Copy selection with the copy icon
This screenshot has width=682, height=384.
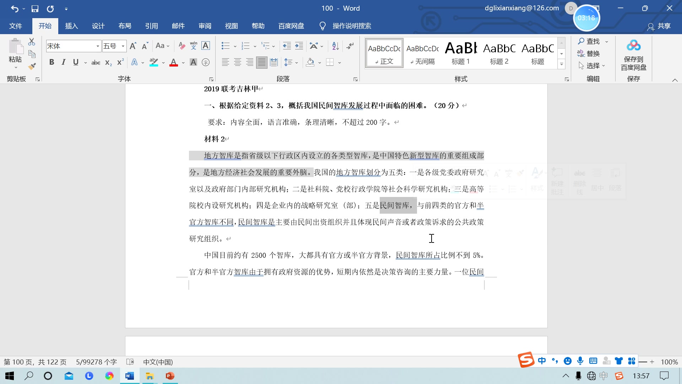click(x=32, y=54)
